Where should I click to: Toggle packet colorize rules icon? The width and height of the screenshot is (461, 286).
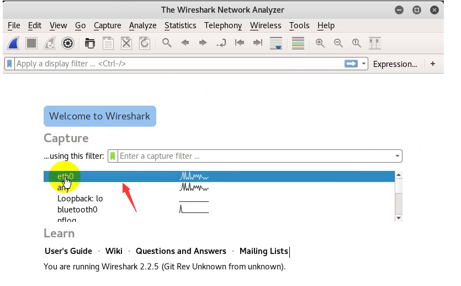pyautogui.click(x=298, y=43)
